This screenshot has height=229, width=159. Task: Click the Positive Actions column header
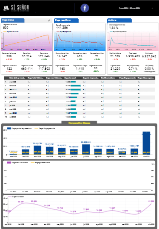(x=108, y=78)
